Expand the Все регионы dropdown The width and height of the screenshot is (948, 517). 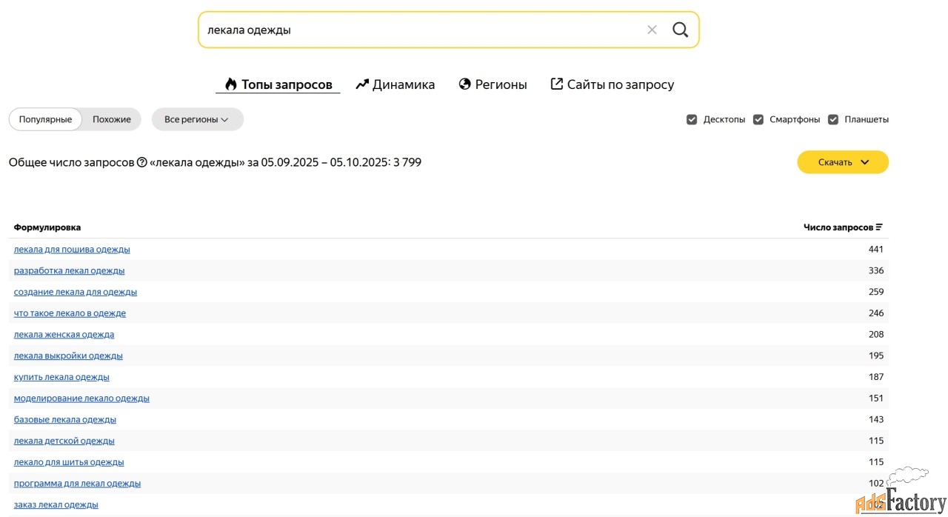click(x=197, y=119)
